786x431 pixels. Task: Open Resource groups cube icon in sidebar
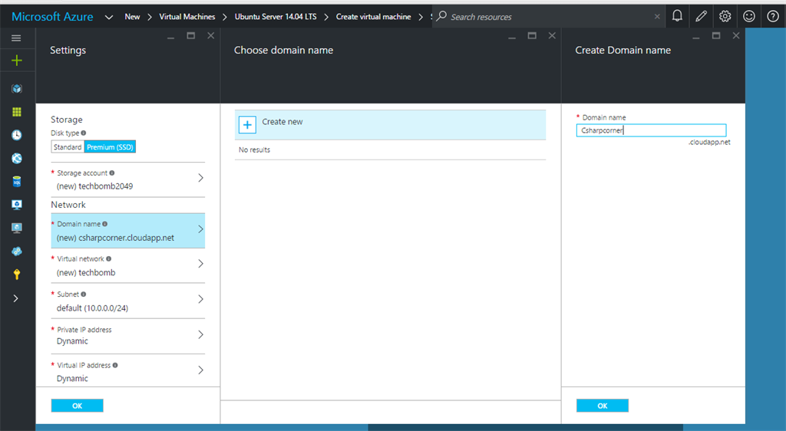(17, 89)
